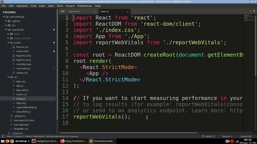Add new tab with plus icon
257x144 pixels.
pyautogui.click(x=251, y=11)
